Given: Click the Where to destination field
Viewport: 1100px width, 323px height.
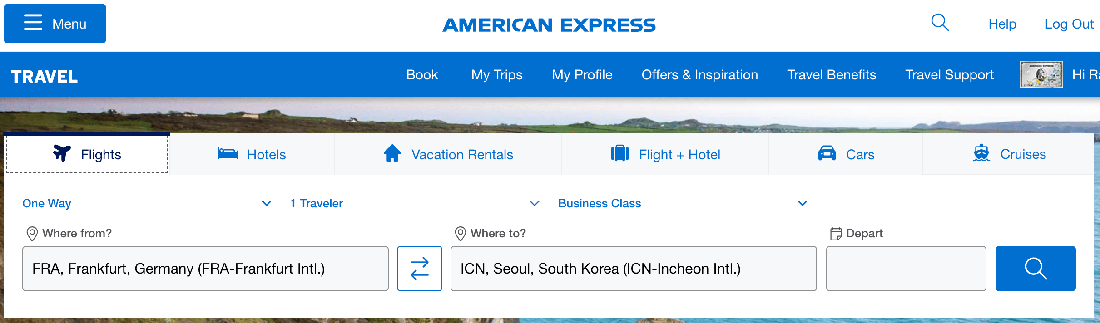Looking at the screenshot, I should click(634, 269).
